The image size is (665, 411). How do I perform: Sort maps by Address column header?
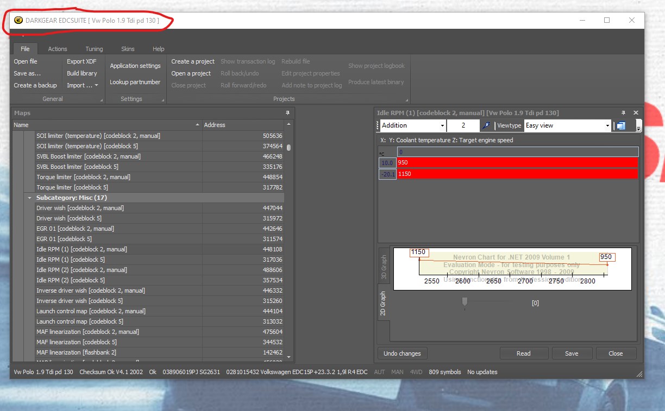243,125
